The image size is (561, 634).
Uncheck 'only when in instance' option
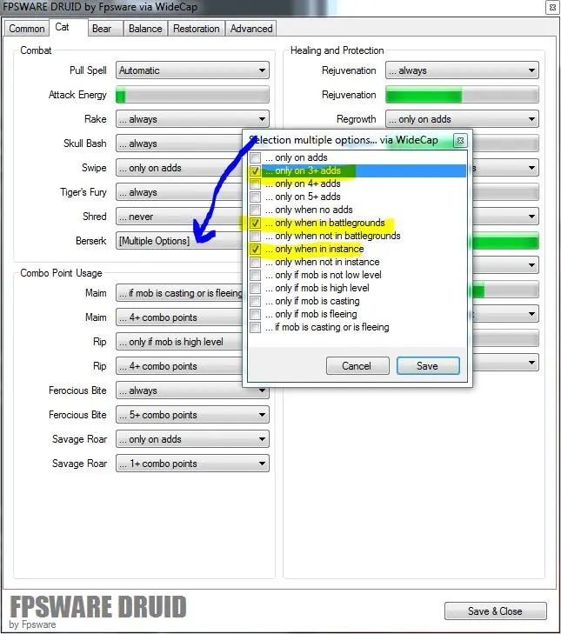pyautogui.click(x=255, y=250)
